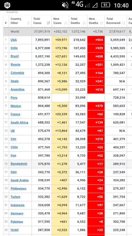Open the South Africa link

[x=19, y=122]
